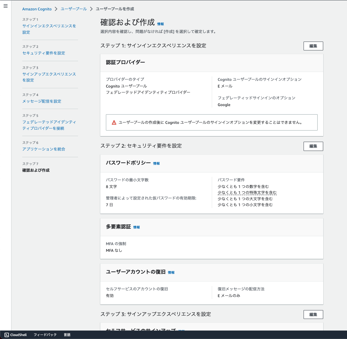Click the Google federated sign-in value
Image resolution: width=347 pixels, height=339 pixels.
coord(224,105)
